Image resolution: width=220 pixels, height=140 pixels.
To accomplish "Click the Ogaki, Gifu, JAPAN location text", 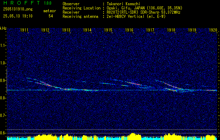I will [144, 8].
